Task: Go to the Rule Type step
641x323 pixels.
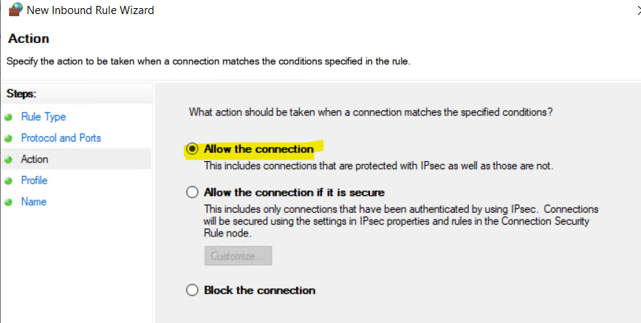Action: click(44, 117)
